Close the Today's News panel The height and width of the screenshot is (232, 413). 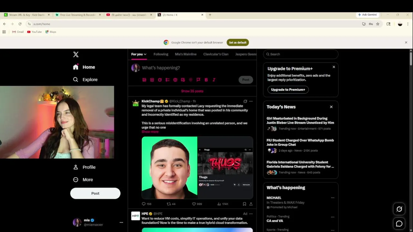331,107
